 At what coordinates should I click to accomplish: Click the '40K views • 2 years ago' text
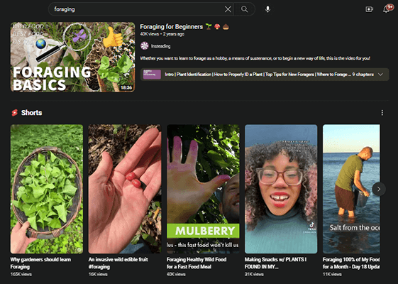[x=162, y=34]
